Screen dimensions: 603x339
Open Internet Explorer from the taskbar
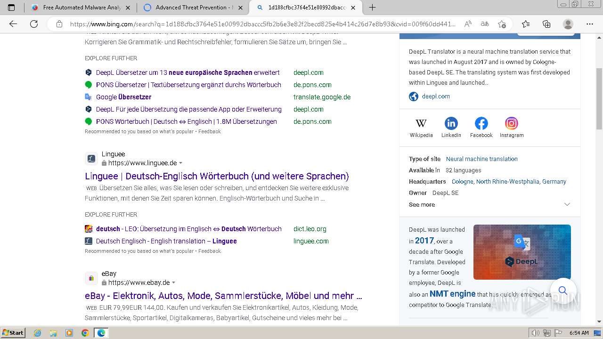click(38, 333)
